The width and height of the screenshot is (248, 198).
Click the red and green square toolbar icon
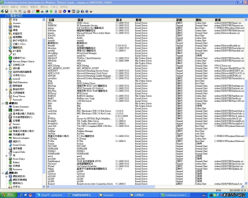coord(38,11)
